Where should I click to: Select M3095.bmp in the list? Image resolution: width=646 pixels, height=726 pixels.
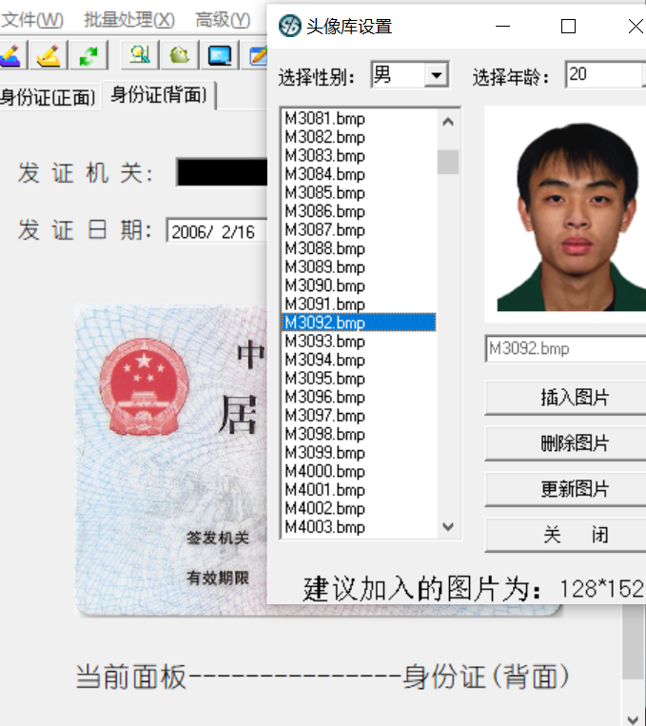point(359,379)
